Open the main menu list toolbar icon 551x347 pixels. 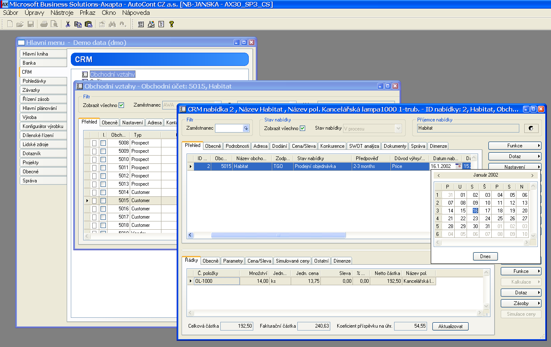click(141, 24)
